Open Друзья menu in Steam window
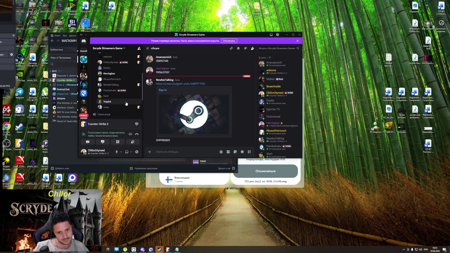Viewport: 450px width, 253px height. coord(72,35)
